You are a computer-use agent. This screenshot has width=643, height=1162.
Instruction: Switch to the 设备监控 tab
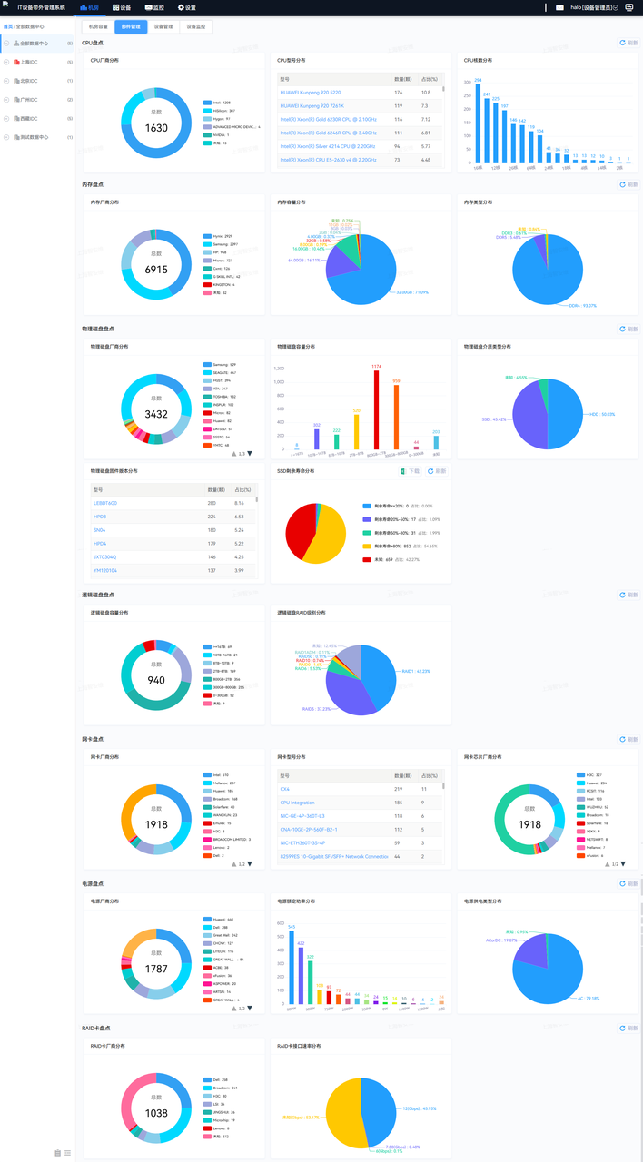[x=196, y=27]
